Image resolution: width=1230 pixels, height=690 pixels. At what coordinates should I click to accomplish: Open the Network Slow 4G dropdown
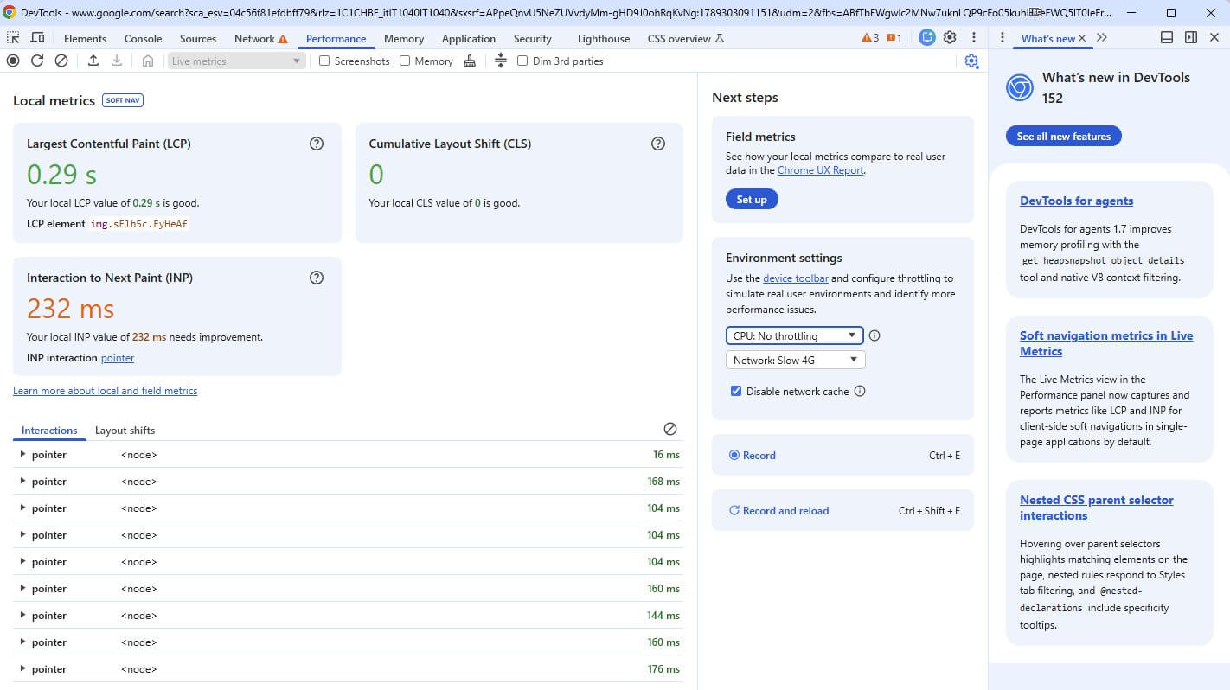(x=795, y=360)
